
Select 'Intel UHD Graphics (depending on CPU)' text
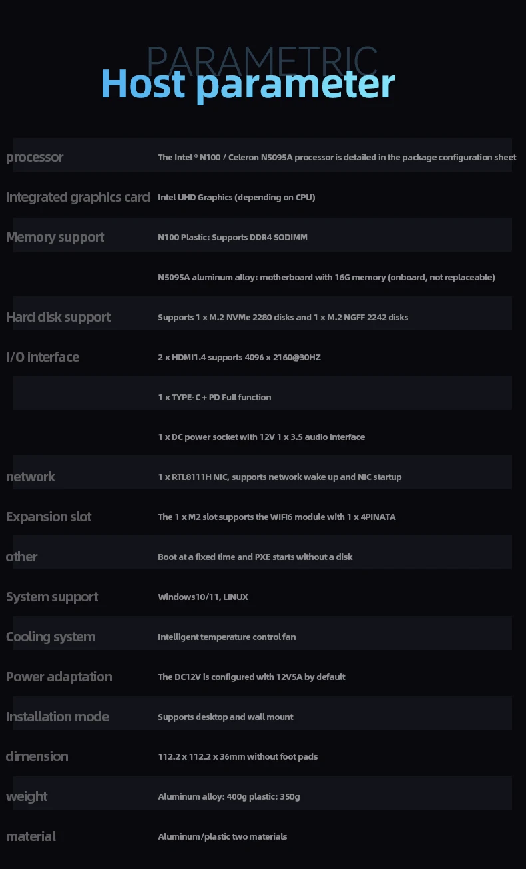pyautogui.click(x=236, y=198)
